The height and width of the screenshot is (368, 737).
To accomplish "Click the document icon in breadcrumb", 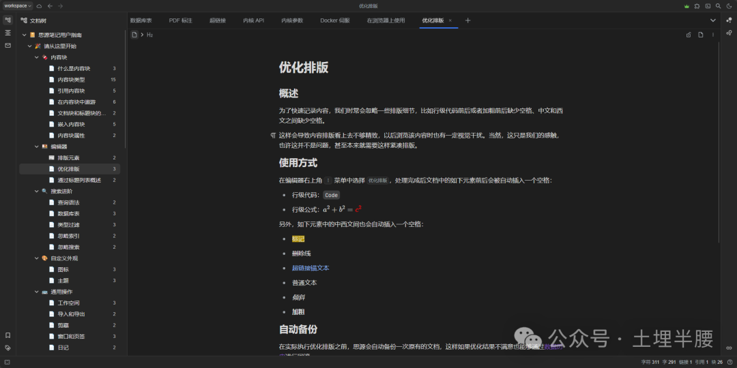I will coord(134,35).
